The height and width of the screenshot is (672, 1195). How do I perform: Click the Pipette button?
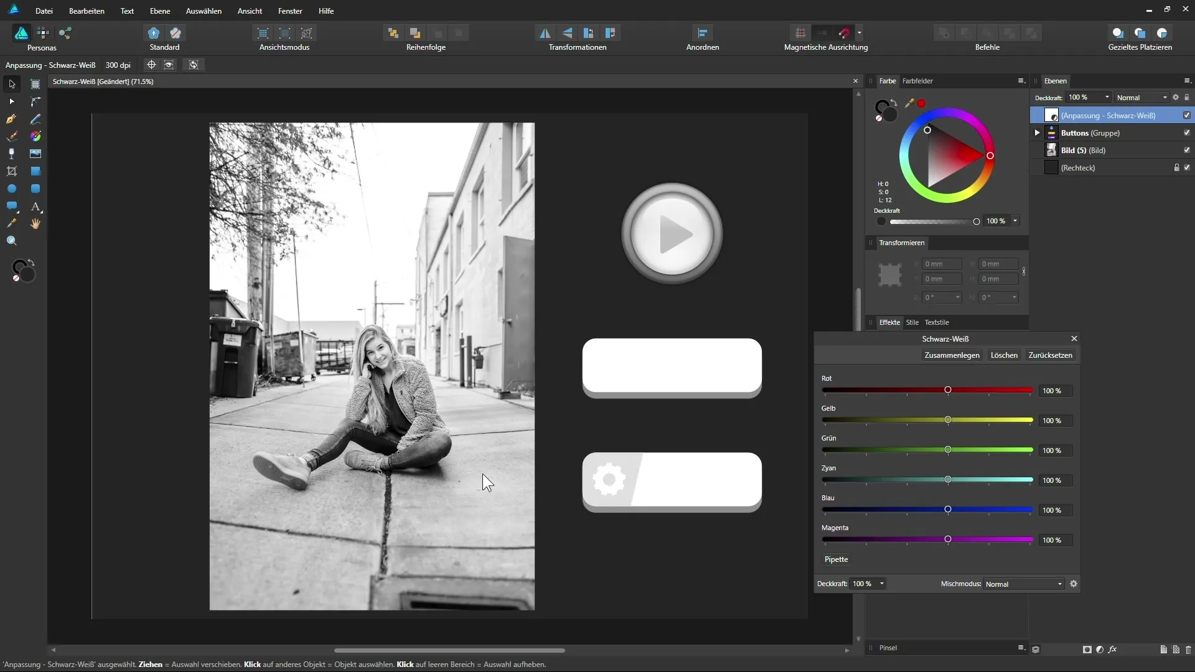(836, 559)
